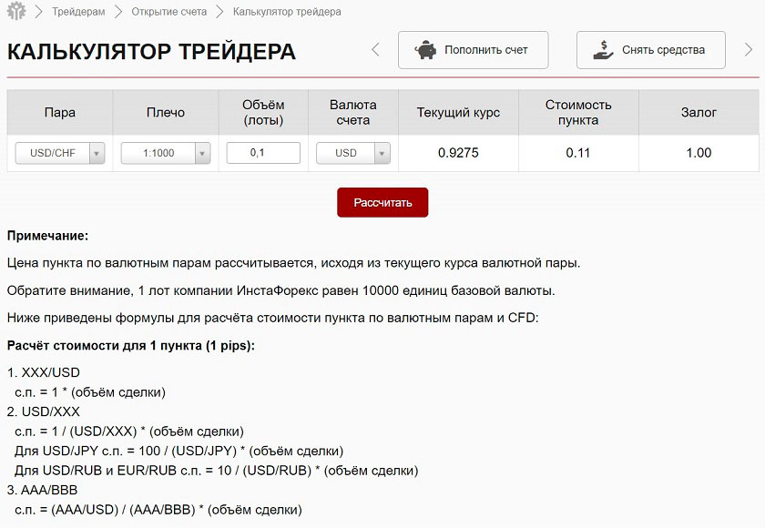
Task: Click the margin value 1.00
Action: pyautogui.click(x=699, y=153)
